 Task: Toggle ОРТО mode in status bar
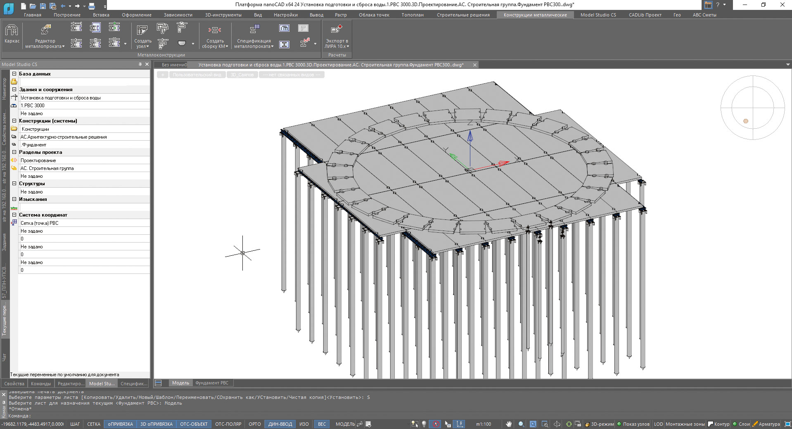pos(254,424)
